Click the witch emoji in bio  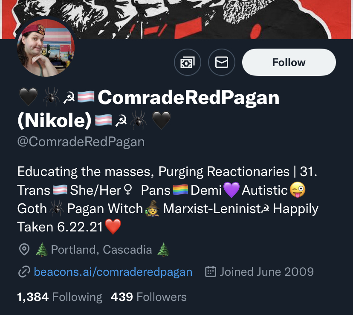[x=152, y=208]
